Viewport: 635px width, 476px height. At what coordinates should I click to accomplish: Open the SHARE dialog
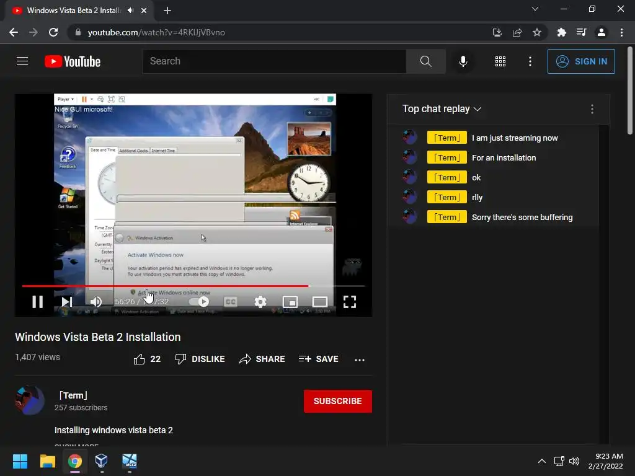(262, 359)
